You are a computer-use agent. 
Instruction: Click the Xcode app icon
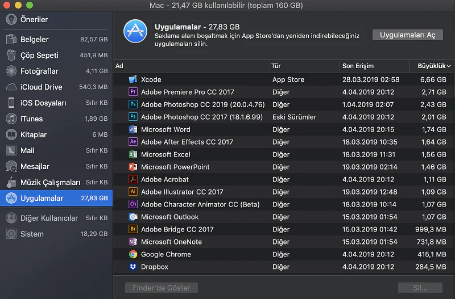133,79
